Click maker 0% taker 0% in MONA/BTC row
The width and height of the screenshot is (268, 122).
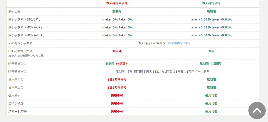118,35
